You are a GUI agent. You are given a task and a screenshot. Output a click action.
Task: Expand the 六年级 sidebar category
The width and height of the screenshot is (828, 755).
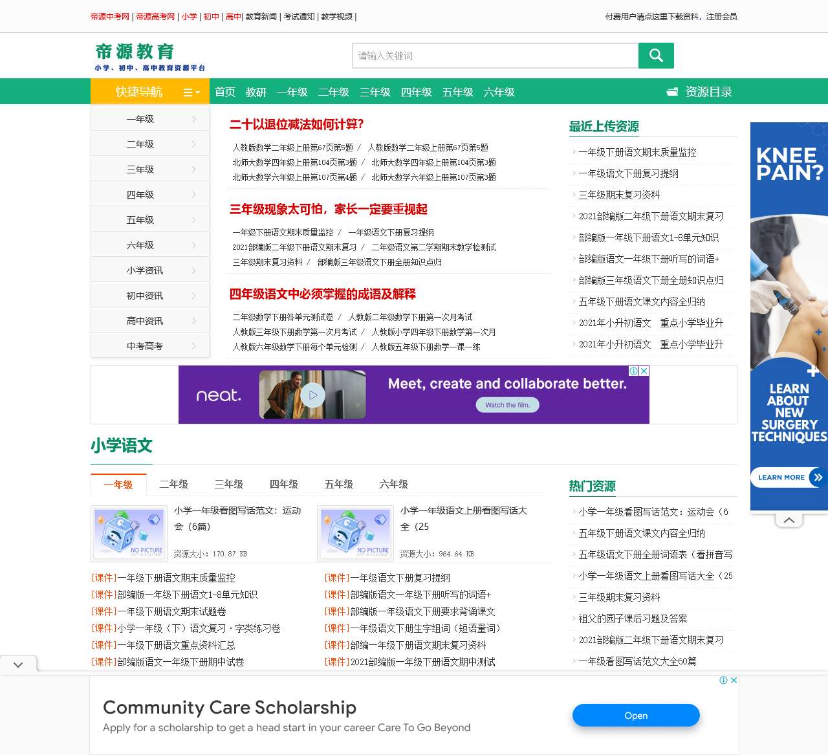[x=150, y=245]
